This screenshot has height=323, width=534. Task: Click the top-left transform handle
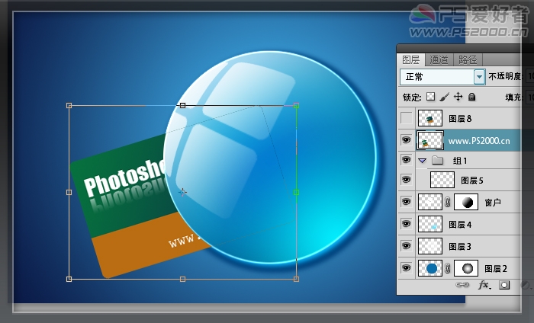point(69,106)
